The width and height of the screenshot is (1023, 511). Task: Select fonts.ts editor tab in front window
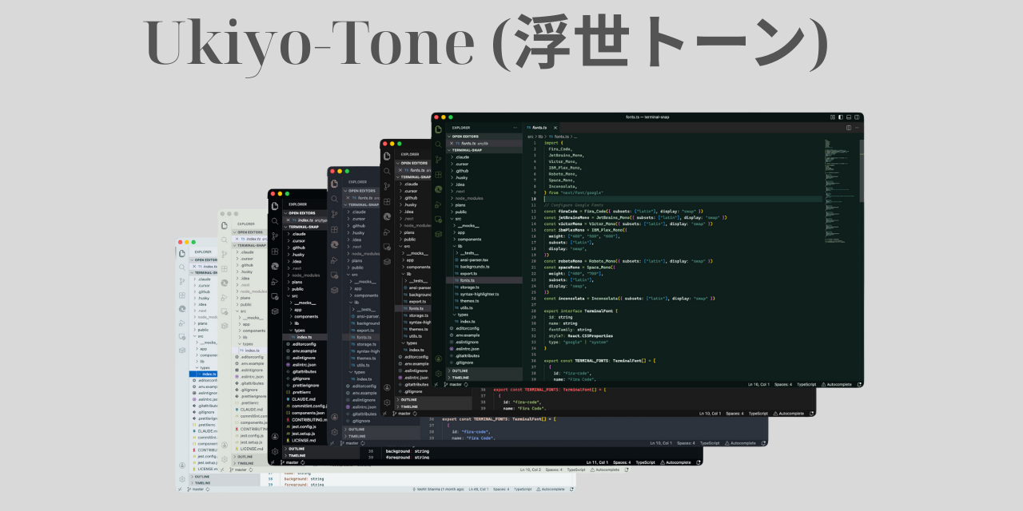543,128
